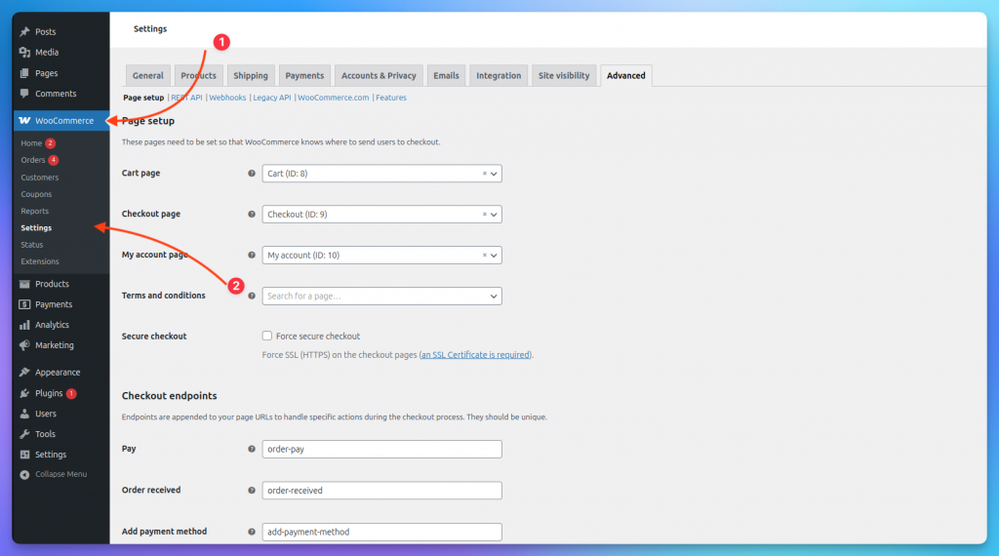Click the Plugins plug icon
Viewport: 999px width, 556px height.
pyautogui.click(x=24, y=393)
